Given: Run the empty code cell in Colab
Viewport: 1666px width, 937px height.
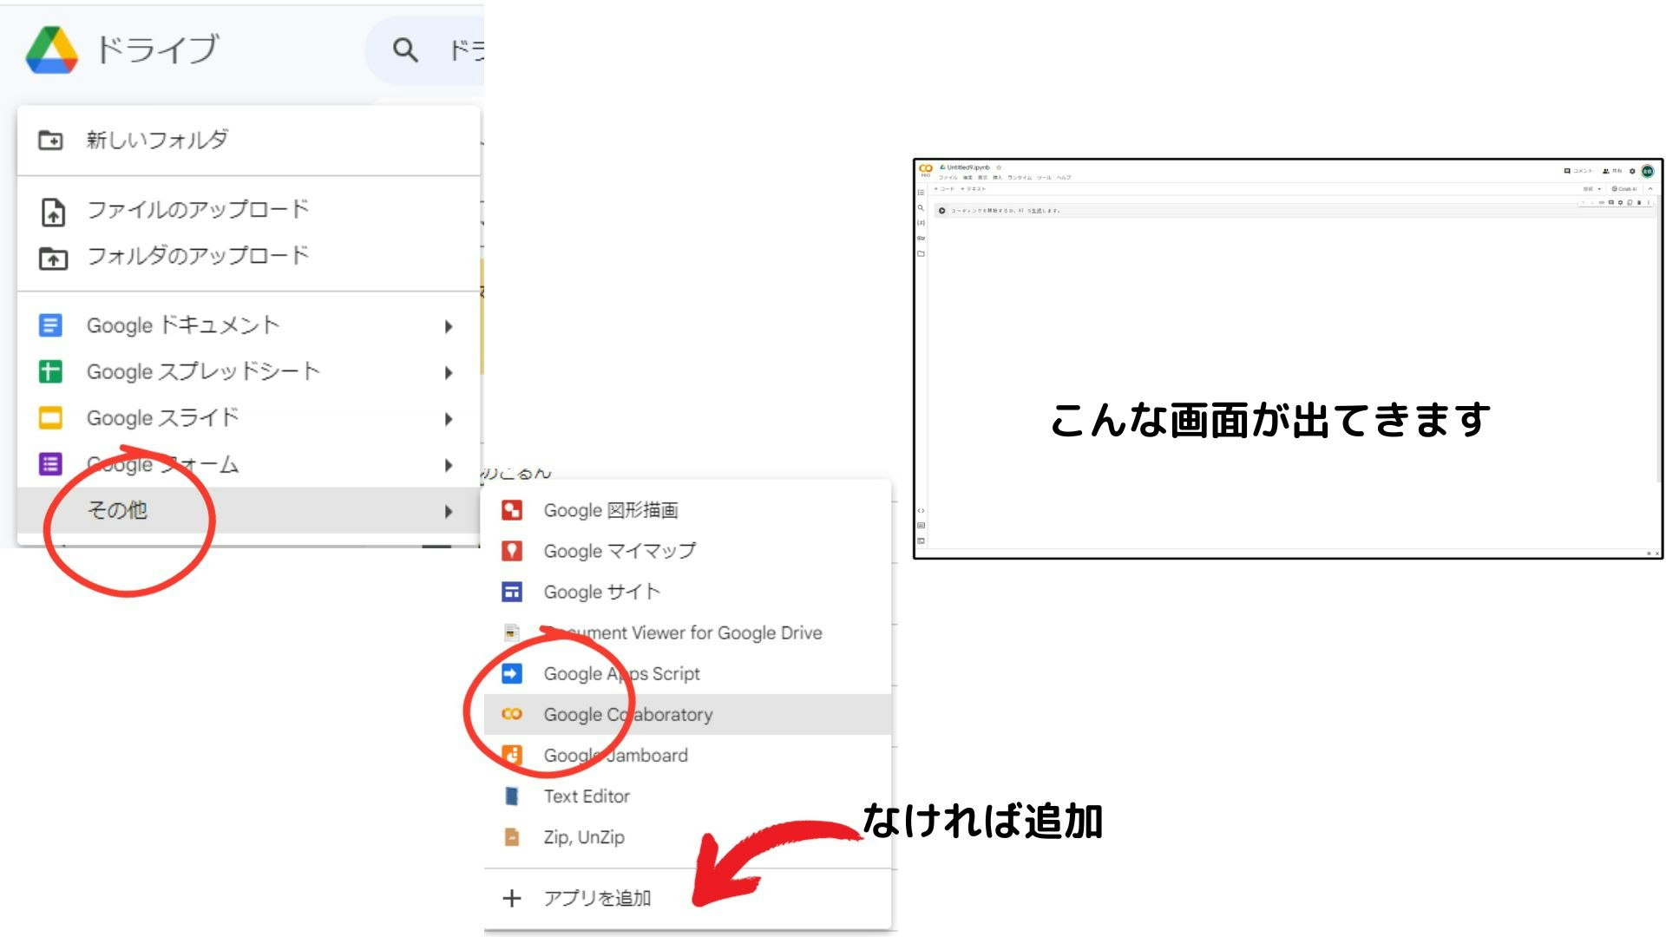Looking at the screenshot, I should 942,211.
